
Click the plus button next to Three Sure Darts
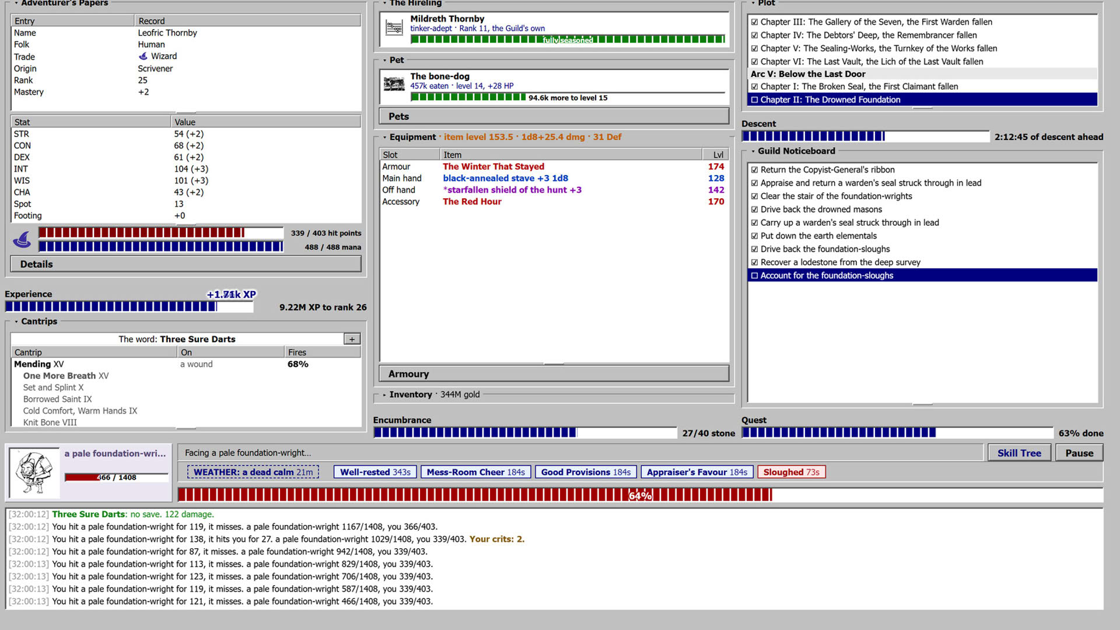coord(352,339)
